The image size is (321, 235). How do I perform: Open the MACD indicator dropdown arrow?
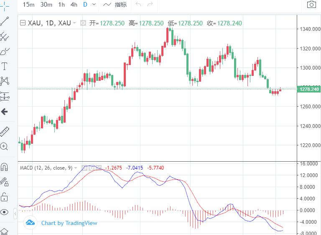(76, 168)
